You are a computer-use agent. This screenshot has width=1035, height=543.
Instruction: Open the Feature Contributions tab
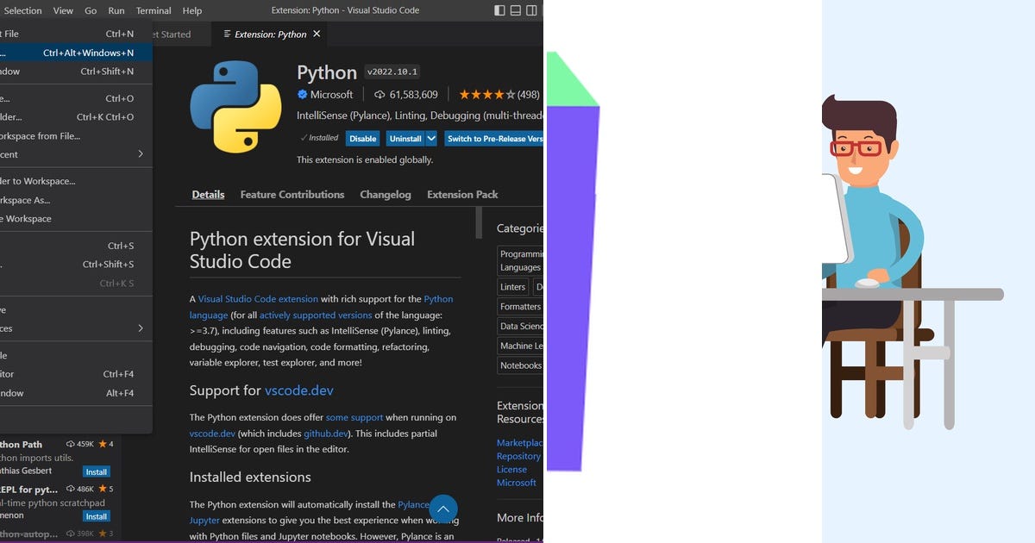click(292, 194)
